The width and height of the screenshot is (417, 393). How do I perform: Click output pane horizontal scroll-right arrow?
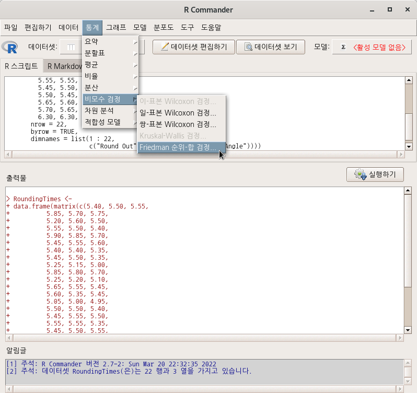click(400, 338)
